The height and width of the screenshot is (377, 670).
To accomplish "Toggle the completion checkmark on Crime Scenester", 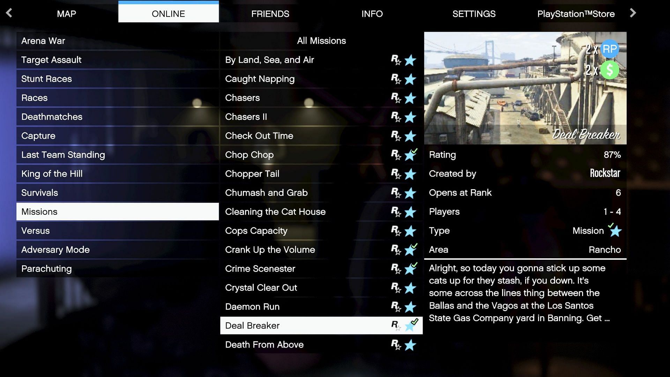I will 414,264.
